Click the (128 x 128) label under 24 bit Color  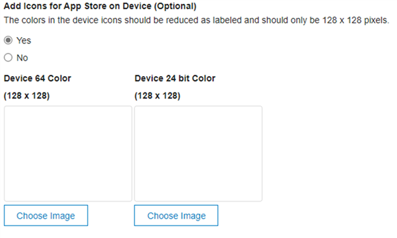coord(157,96)
